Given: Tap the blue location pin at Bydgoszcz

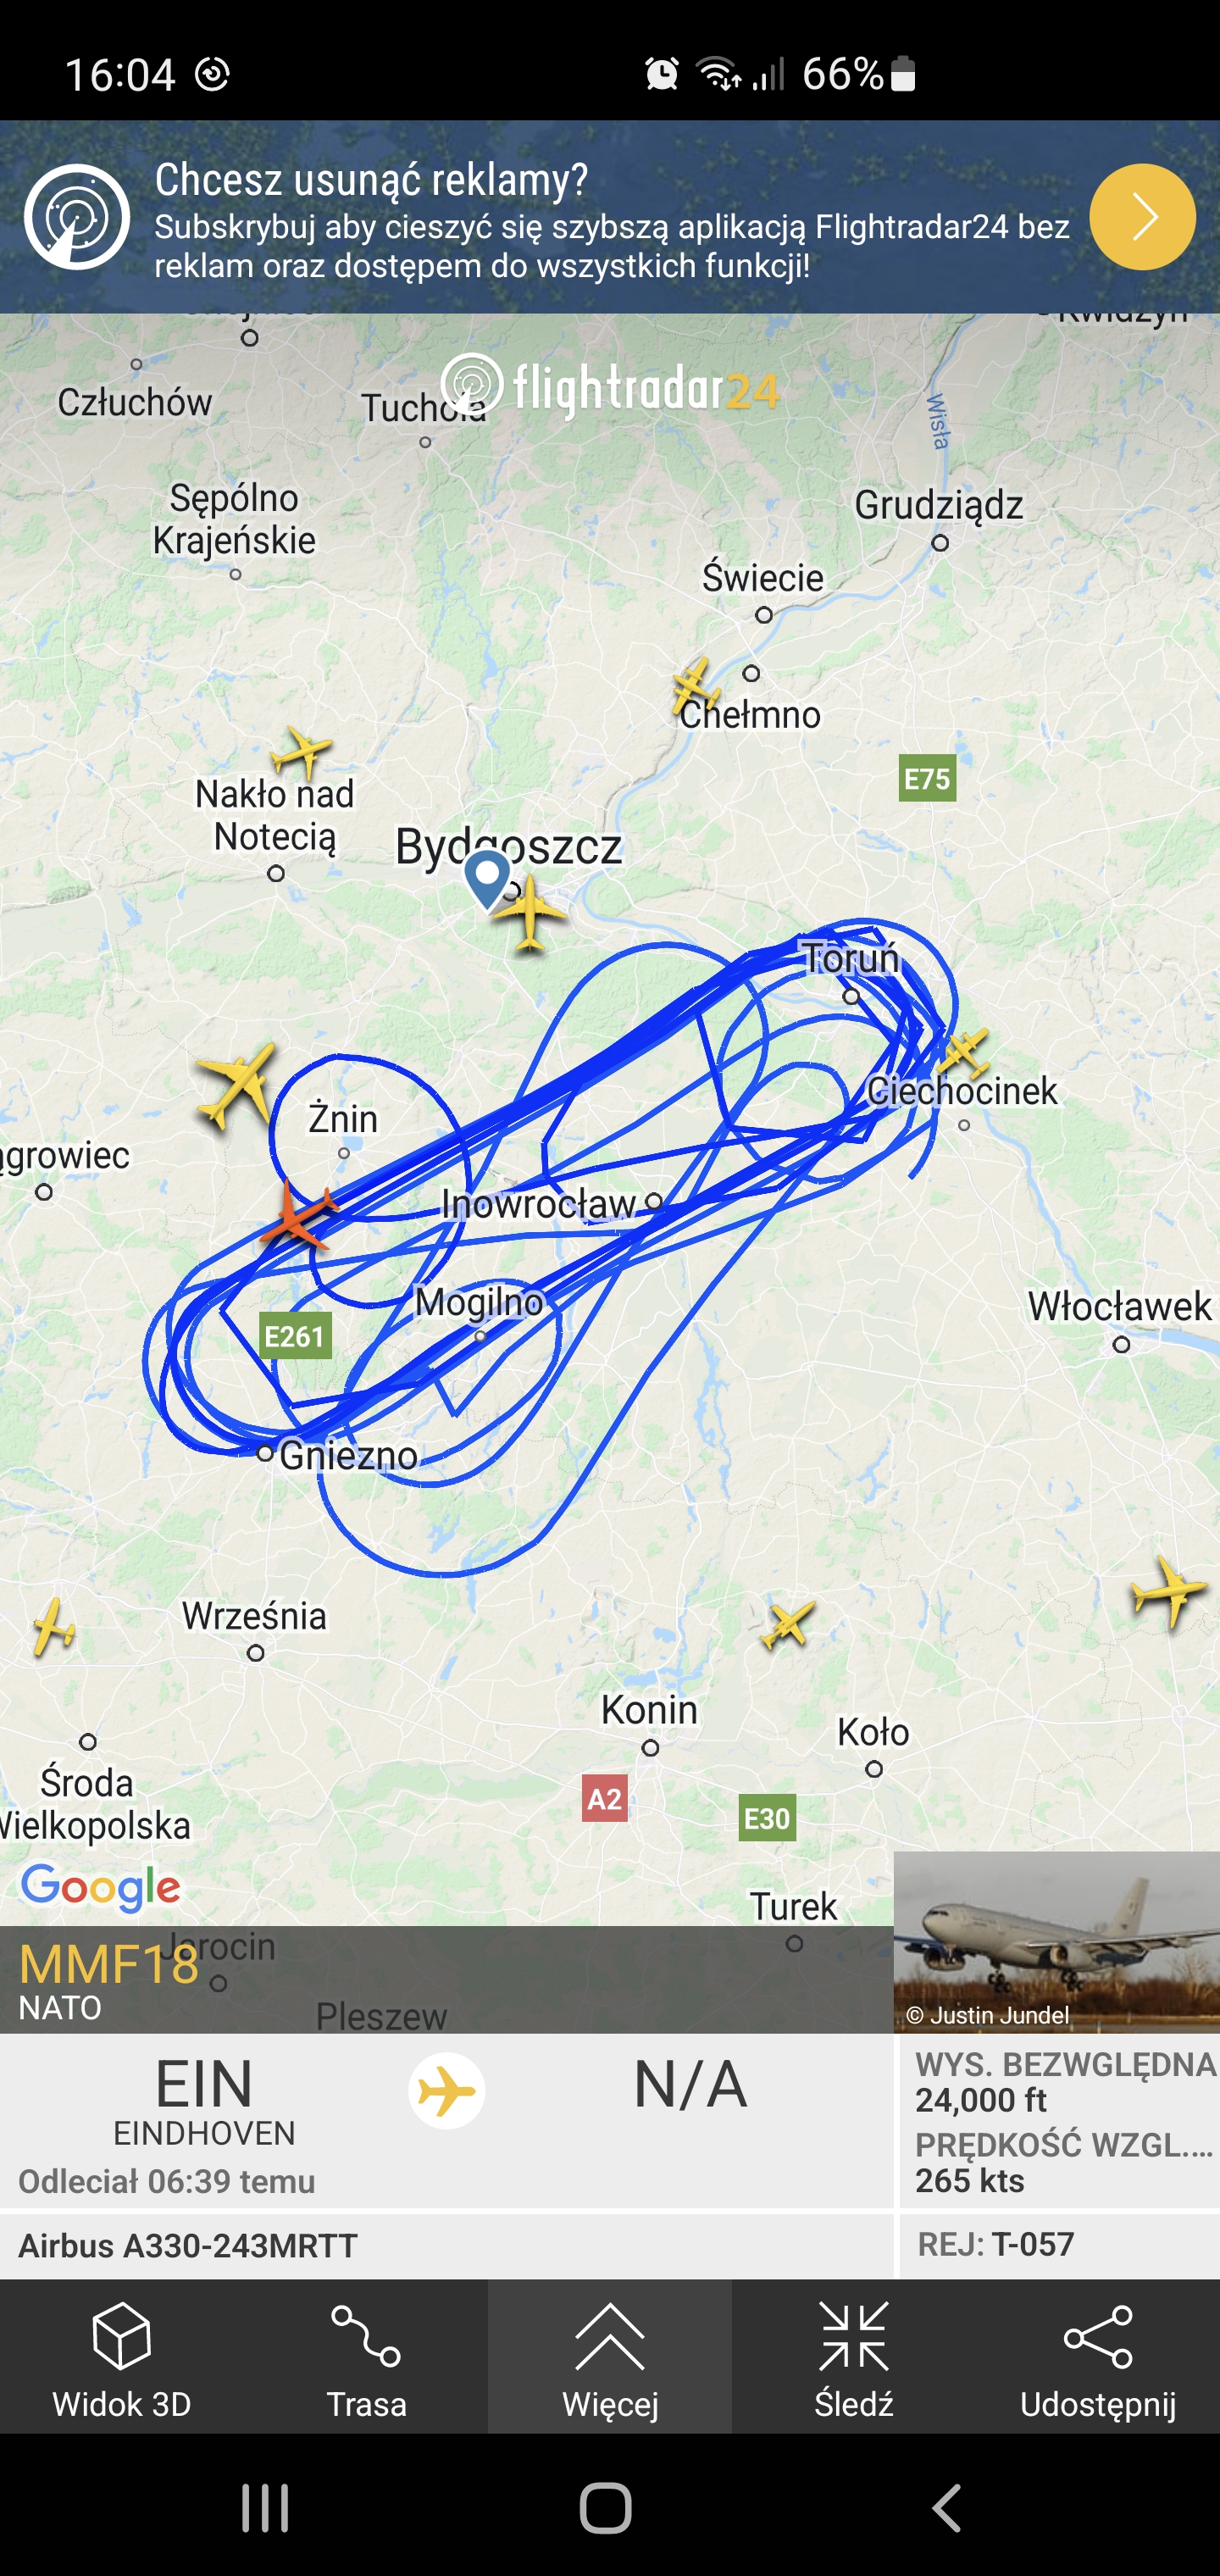Looking at the screenshot, I should coord(487,878).
